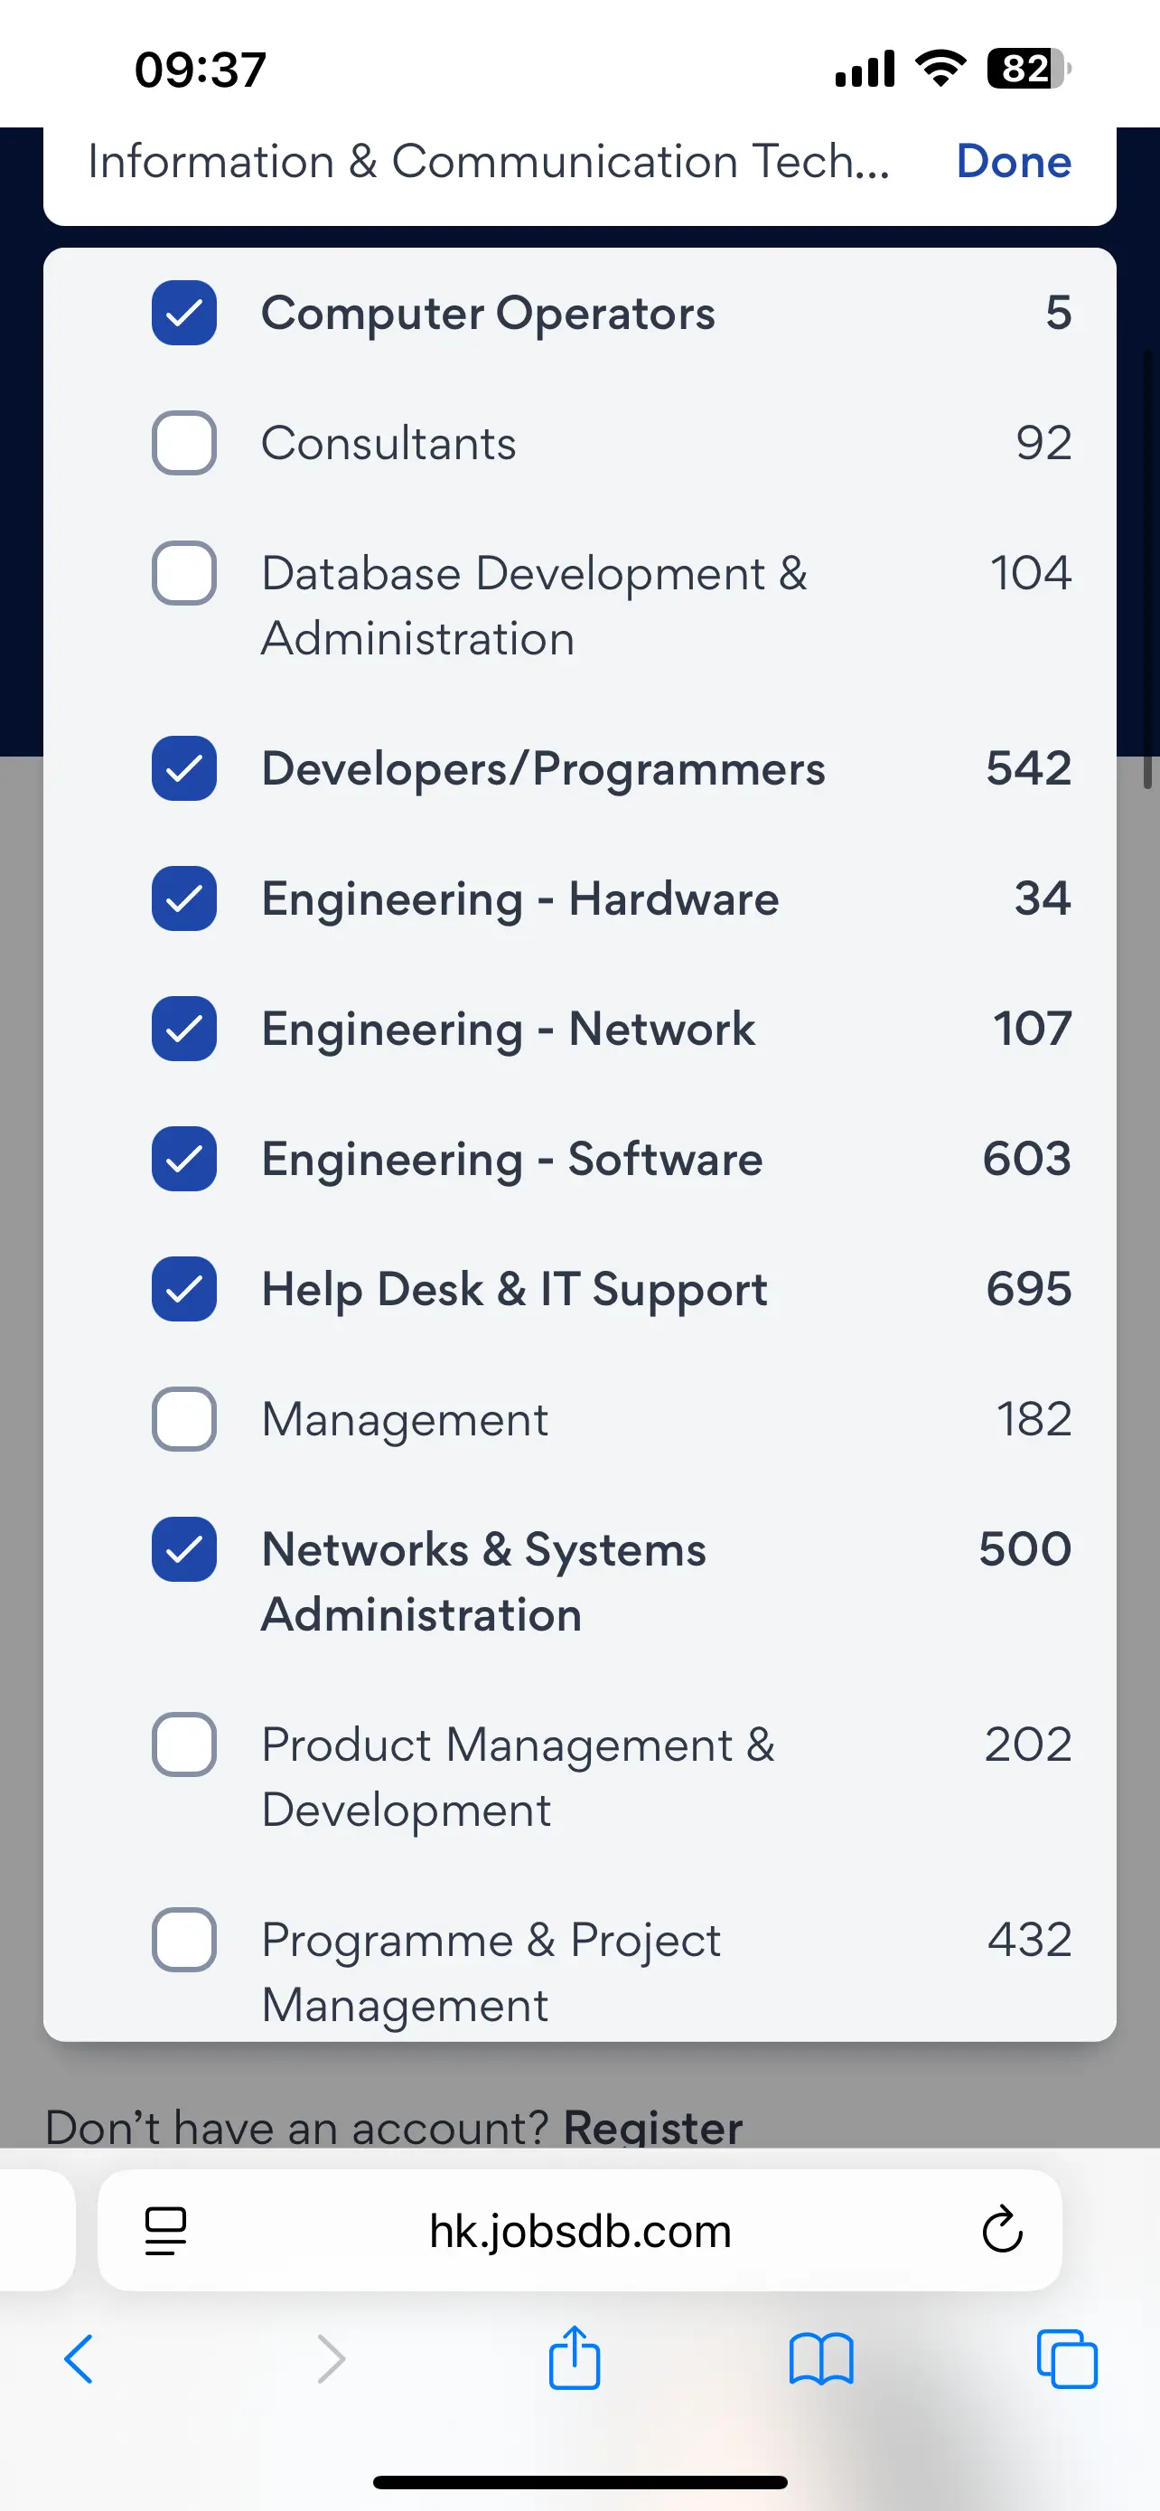Enable the Management checkbox
This screenshot has height=2511, width=1160.
tap(184, 1419)
